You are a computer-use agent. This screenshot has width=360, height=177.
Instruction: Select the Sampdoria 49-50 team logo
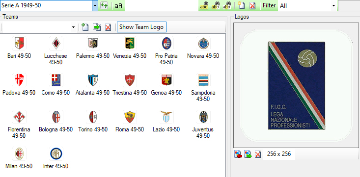click(x=203, y=80)
